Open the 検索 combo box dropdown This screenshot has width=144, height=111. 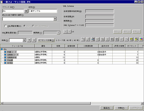click(24, 40)
